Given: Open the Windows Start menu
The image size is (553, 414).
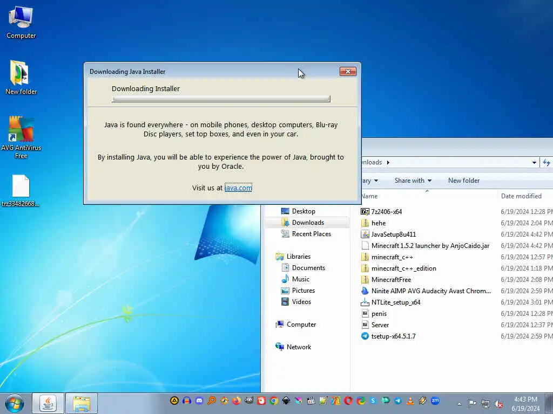Looking at the screenshot, I should pyautogui.click(x=15, y=403).
